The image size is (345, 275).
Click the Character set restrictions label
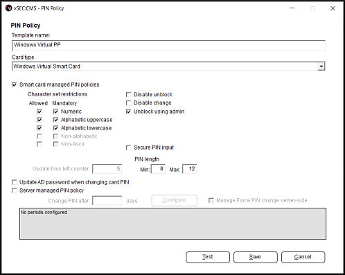pyautogui.click(x=57, y=94)
